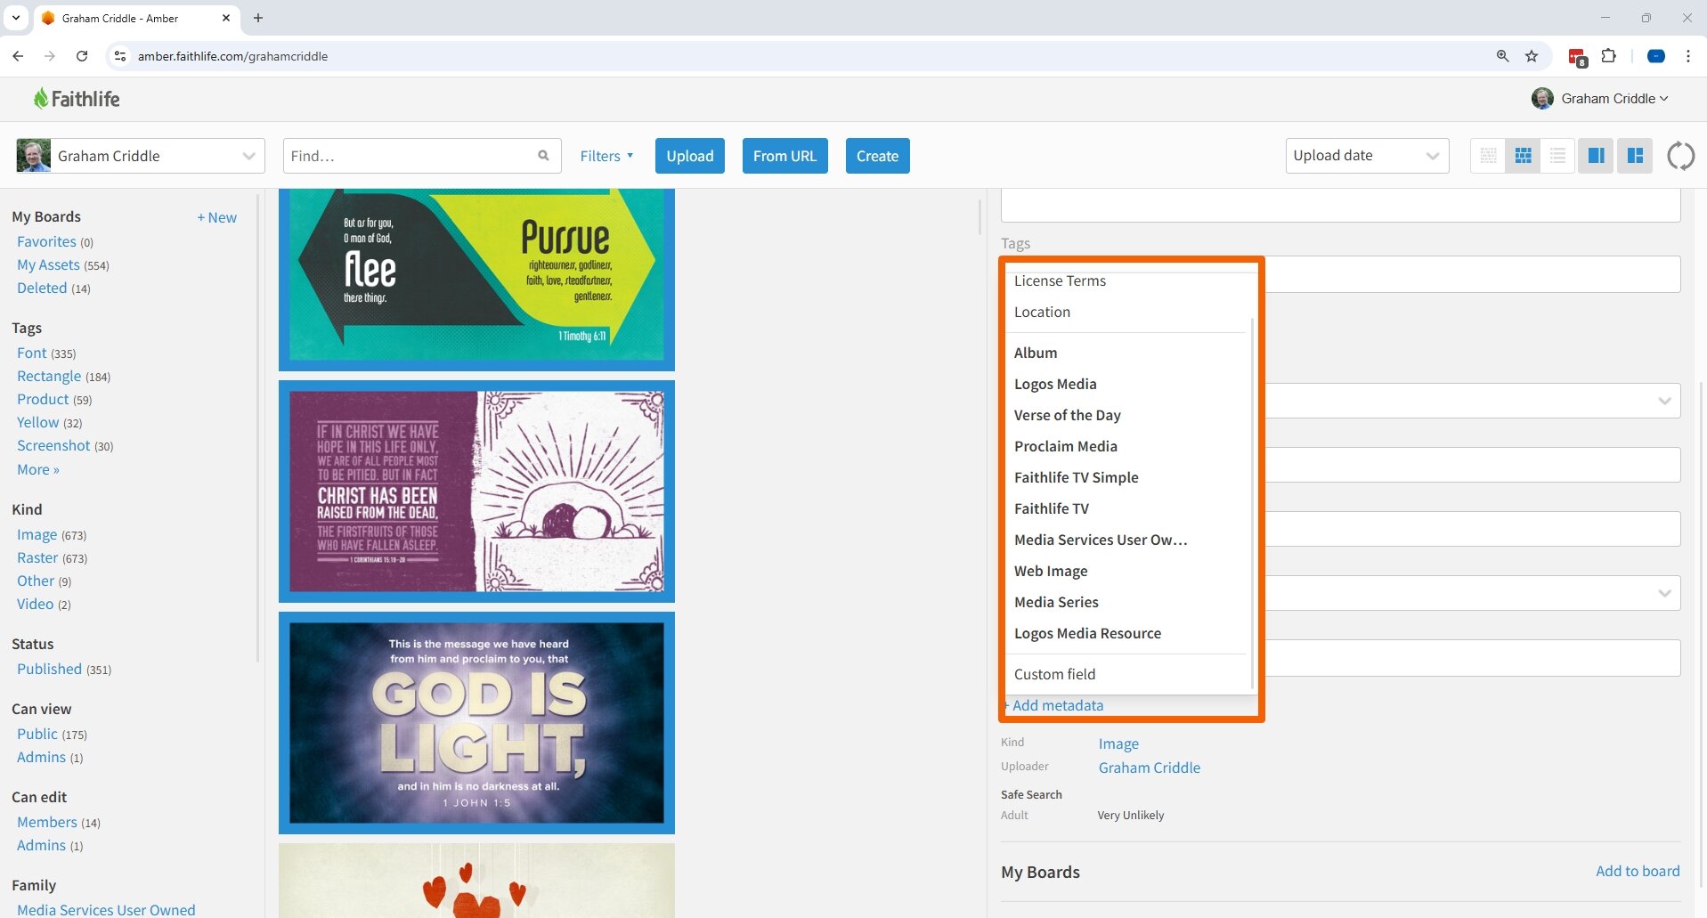Select License Terms metadata option
This screenshot has height=918, width=1707.
(x=1060, y=280)
